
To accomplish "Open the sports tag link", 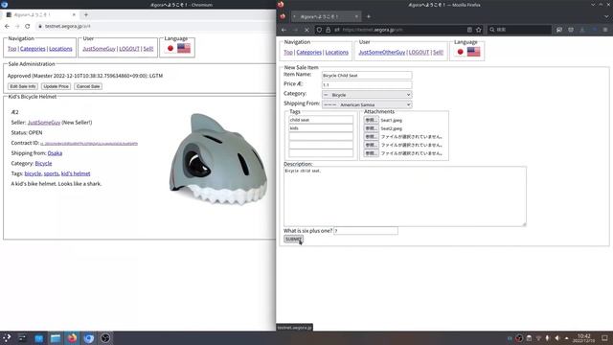I will click(51, 173).
